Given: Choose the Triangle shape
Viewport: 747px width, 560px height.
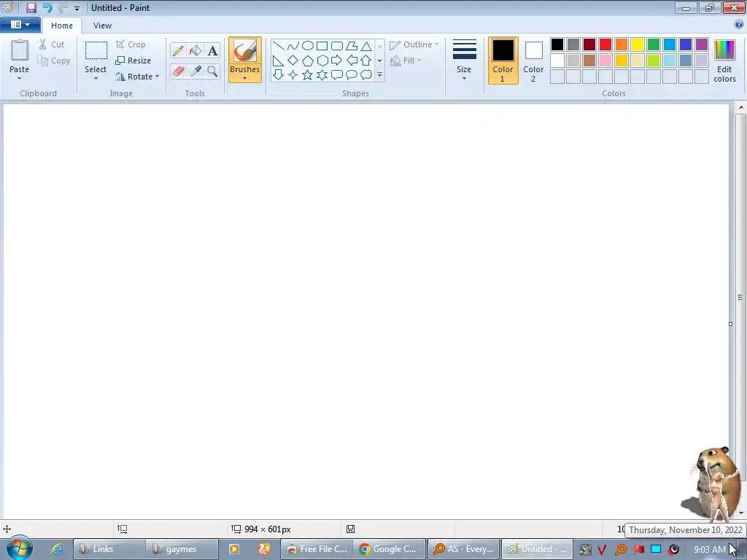Looking at the screenshot, I should (x=366, y=46).
